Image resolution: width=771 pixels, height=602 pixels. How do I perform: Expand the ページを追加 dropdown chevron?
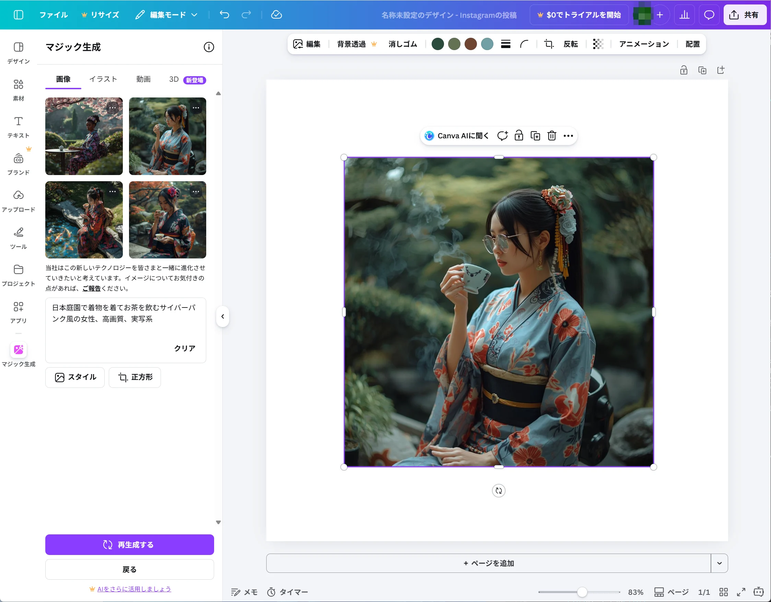pos(719,564)
